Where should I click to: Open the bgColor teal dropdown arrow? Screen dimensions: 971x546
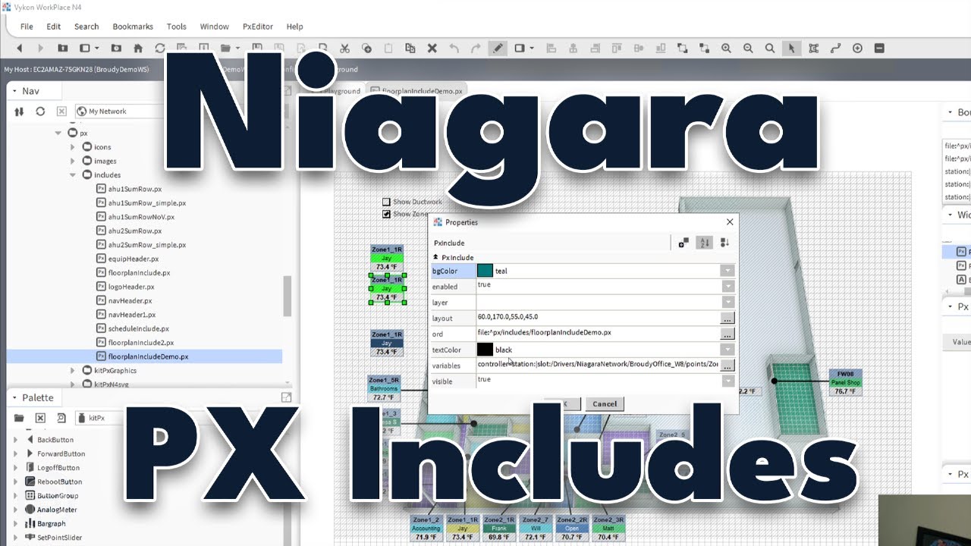(727, 271)
